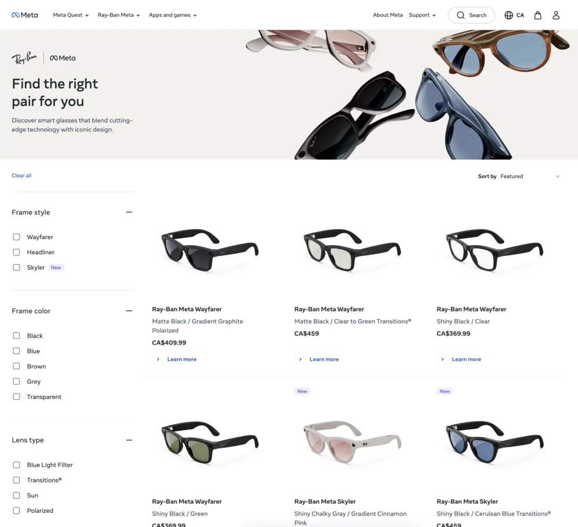
Task: Open the Support dropdown menu
Action: coord(422,14)
